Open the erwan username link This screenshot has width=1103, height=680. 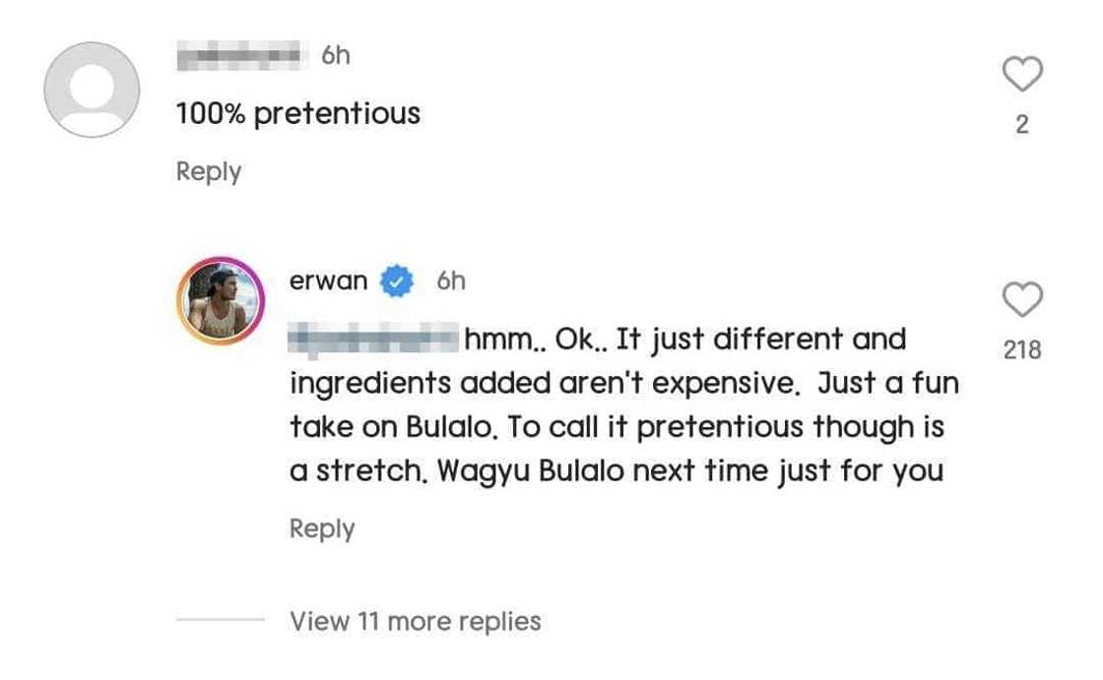pos(328,282)
